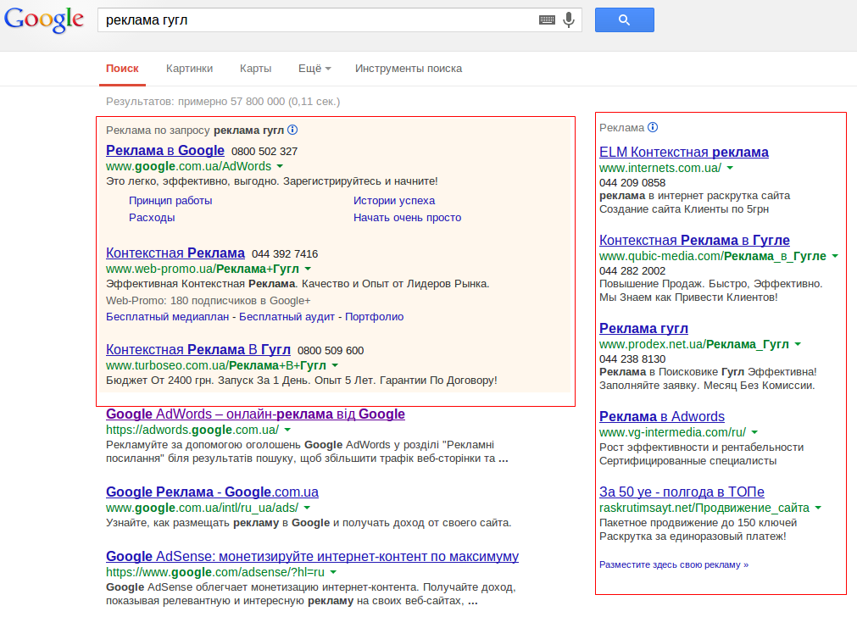Expand arrow next to google.com/adsense URL
The height and width of the screenshot is (617, 857).
coord(333,572)
